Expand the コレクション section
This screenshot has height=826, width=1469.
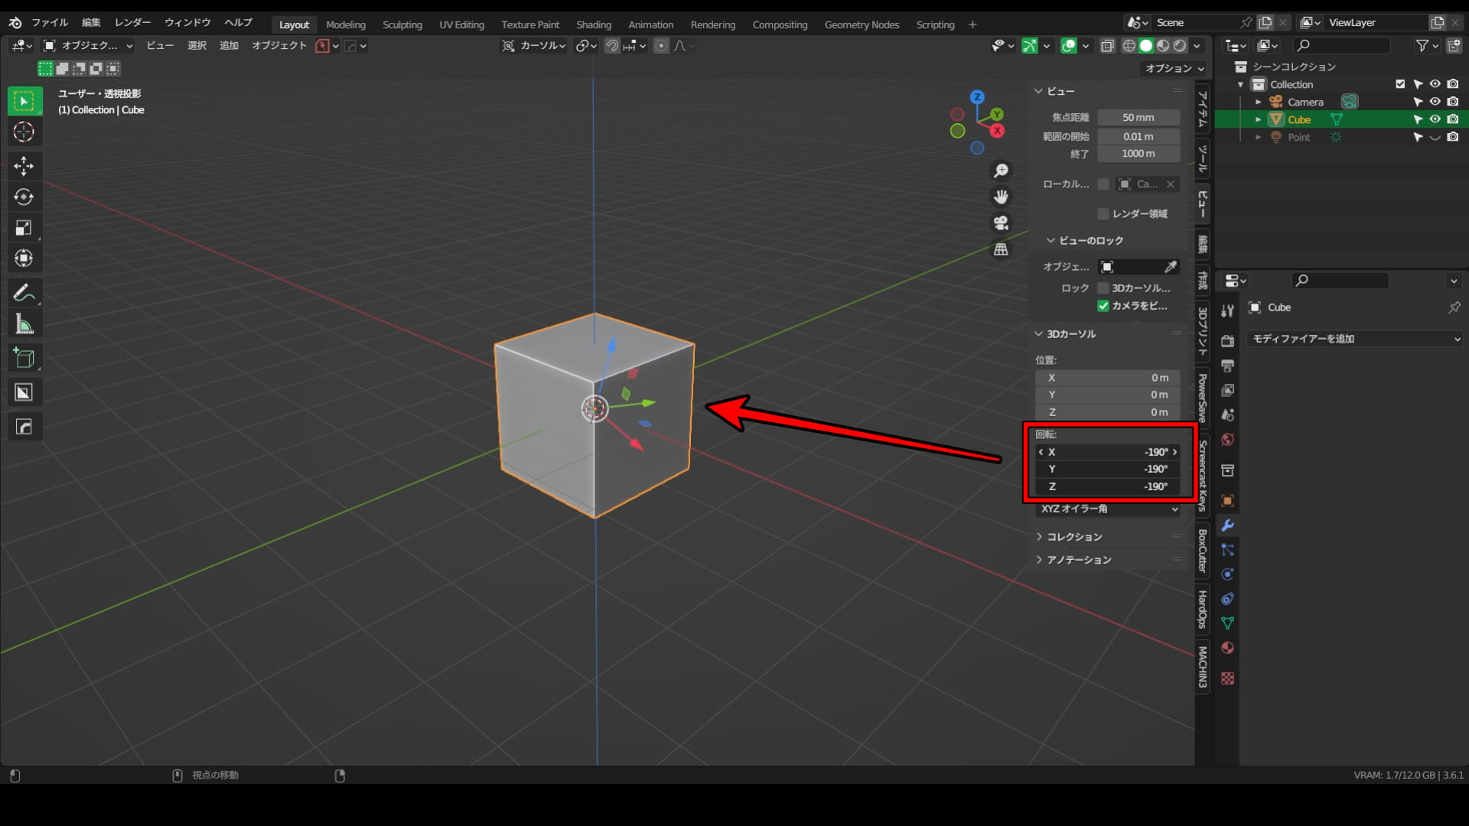1073,536
